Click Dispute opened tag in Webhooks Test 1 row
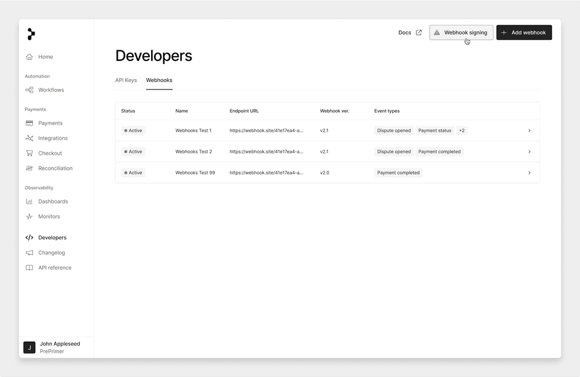Image resolution: width=580 pixels, height=377 pixels. pos(394,130)
